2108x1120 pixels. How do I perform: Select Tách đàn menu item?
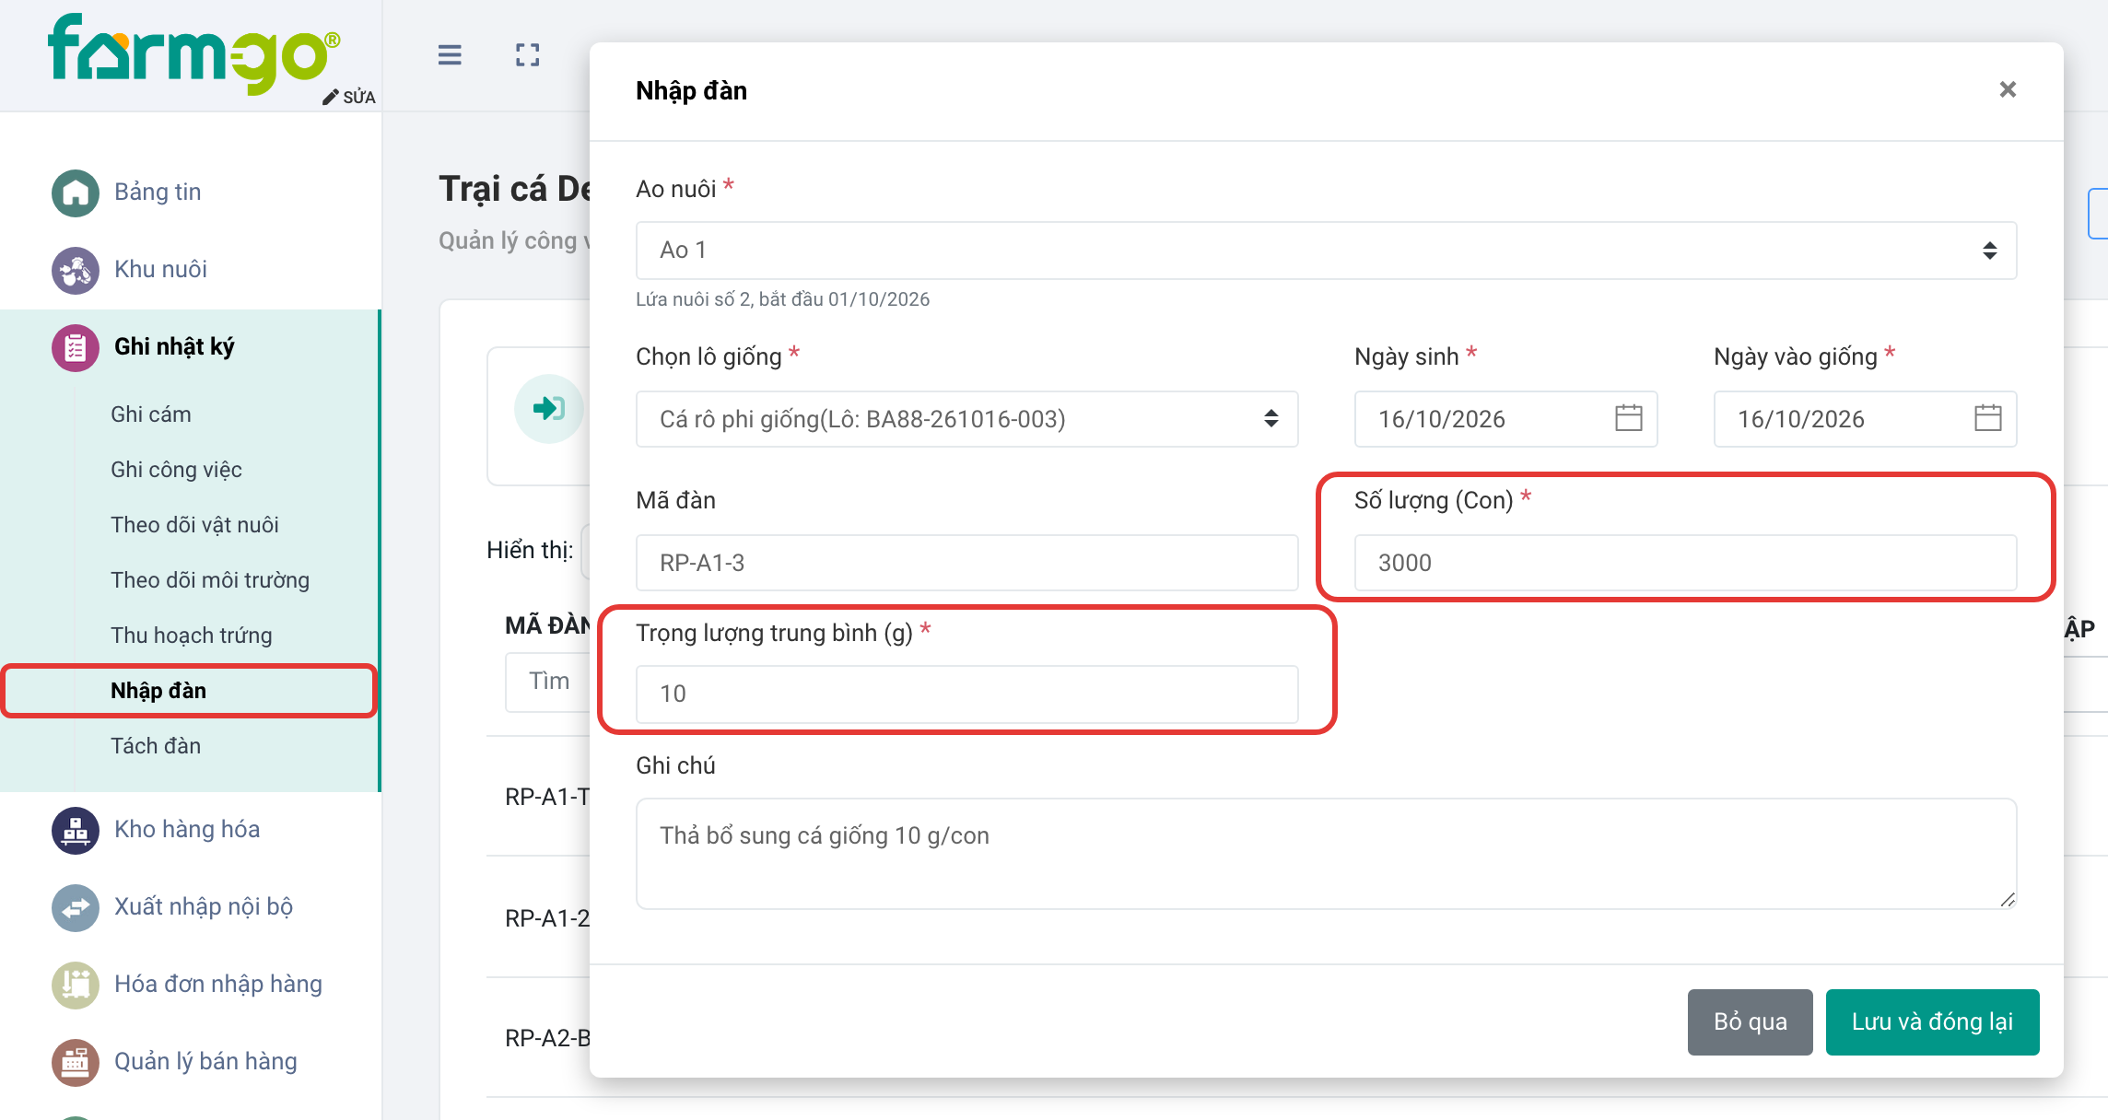(x=156, y=746)
